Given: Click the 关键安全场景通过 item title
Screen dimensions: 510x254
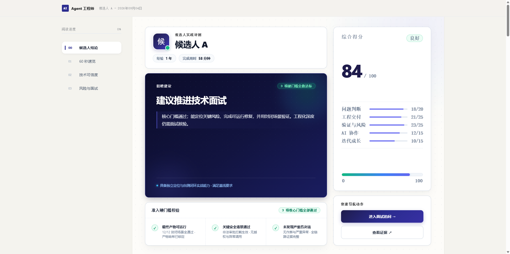Looking at the screenshot, I should click(x=236, y=227).
